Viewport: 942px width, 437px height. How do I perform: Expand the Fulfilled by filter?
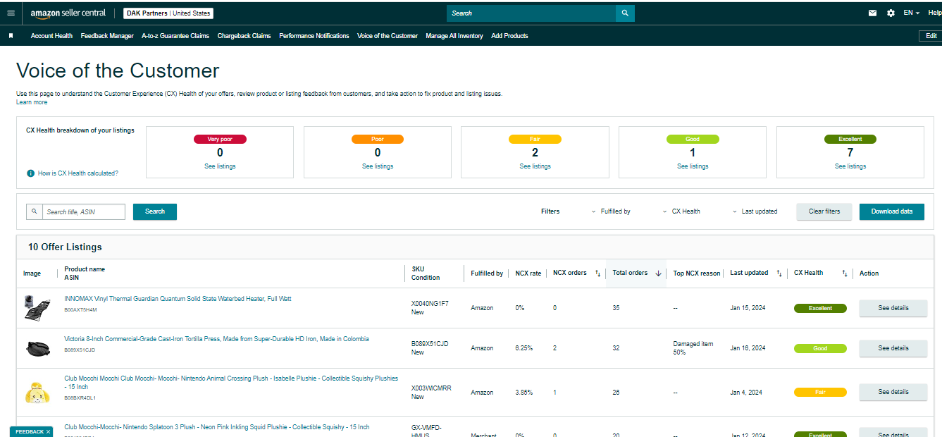[611, 211]
